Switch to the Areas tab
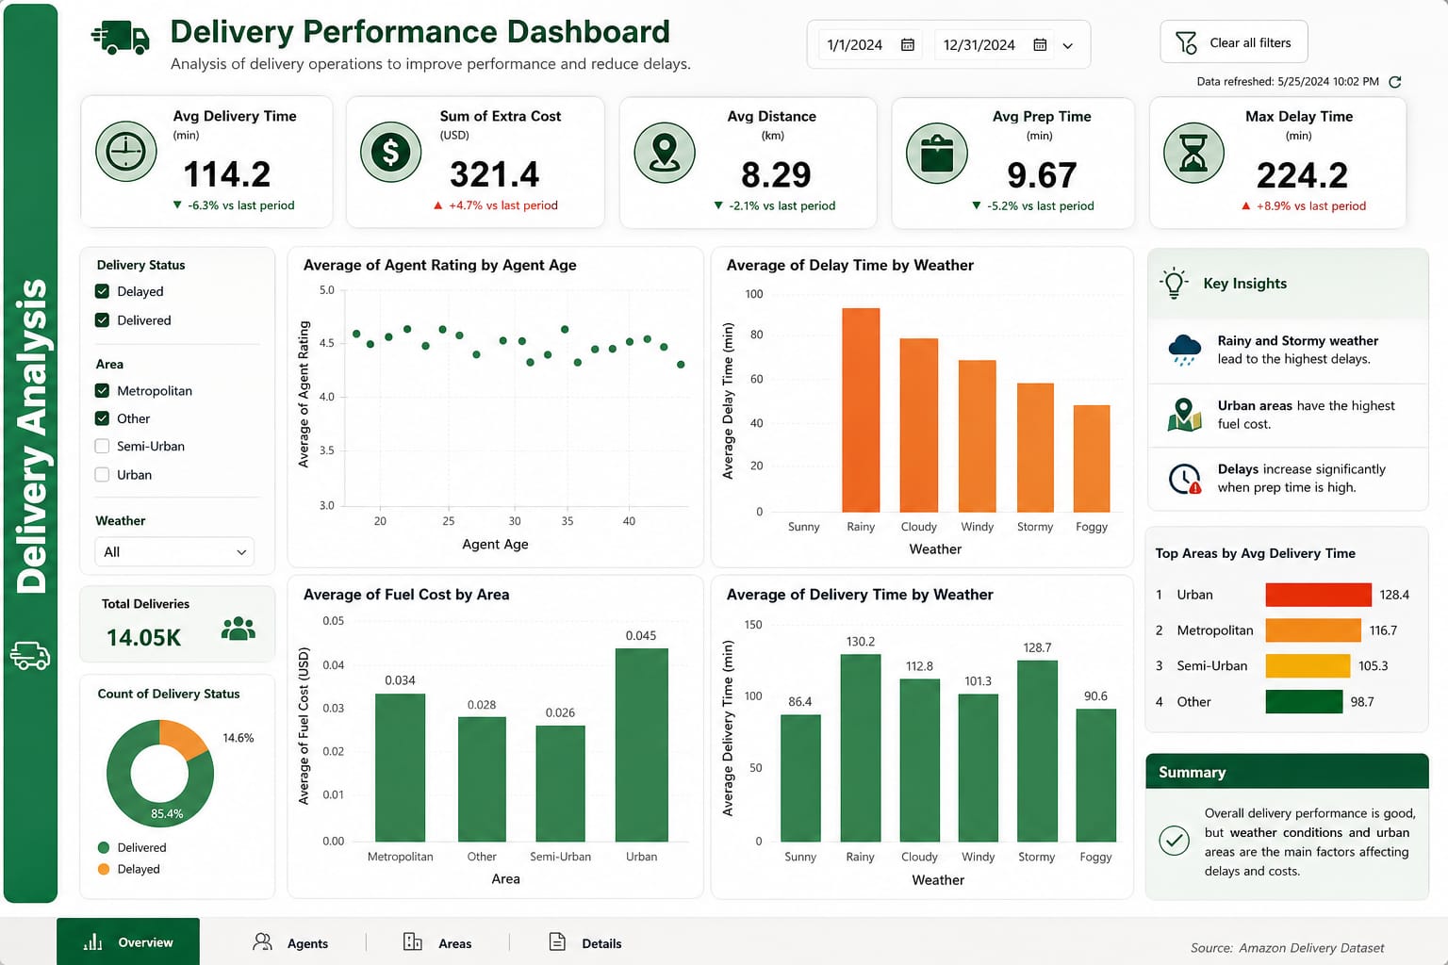Viewport: 1448px width, 965px height. [437, 942]
